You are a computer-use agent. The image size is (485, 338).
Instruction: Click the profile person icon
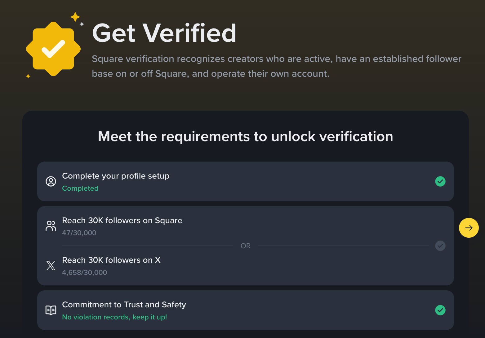51,181
